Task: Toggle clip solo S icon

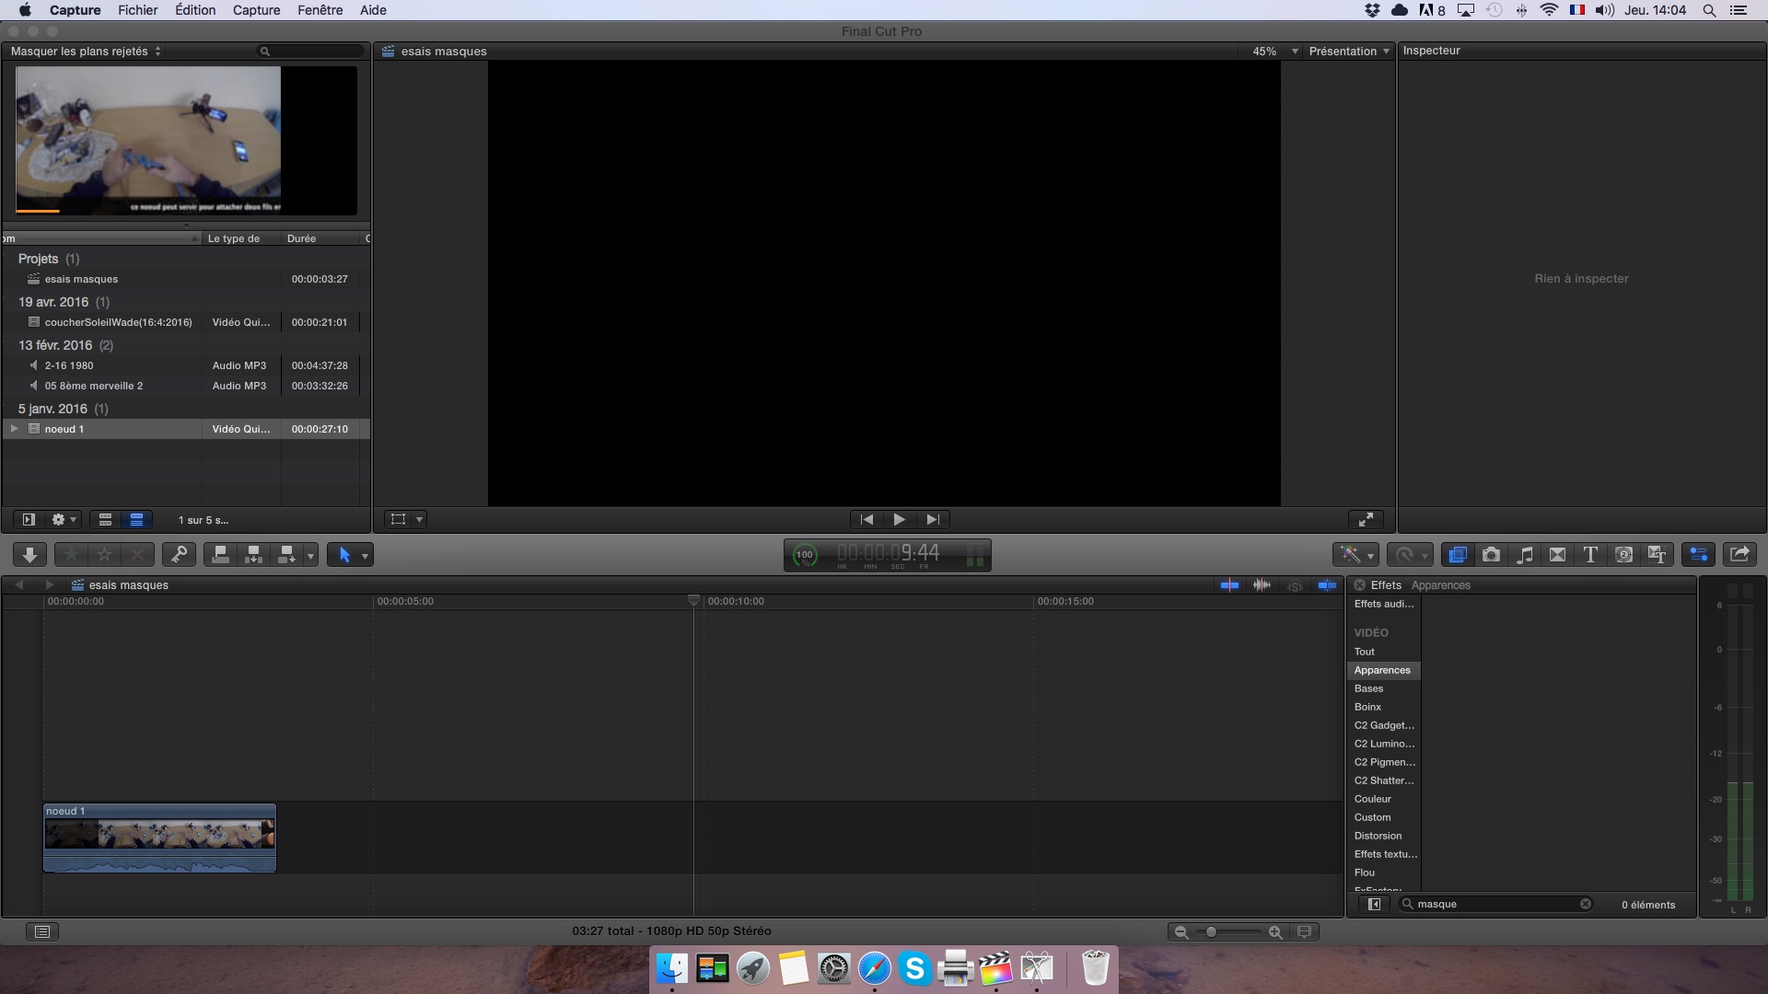Action: (1295, 586)
